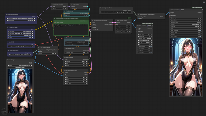
Task: Open the scheduler dropdown in BasicScheduler
Action: click(76, 62)
